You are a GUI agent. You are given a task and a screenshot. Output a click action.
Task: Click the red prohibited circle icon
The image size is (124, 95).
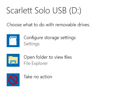(x=13, y=80)
